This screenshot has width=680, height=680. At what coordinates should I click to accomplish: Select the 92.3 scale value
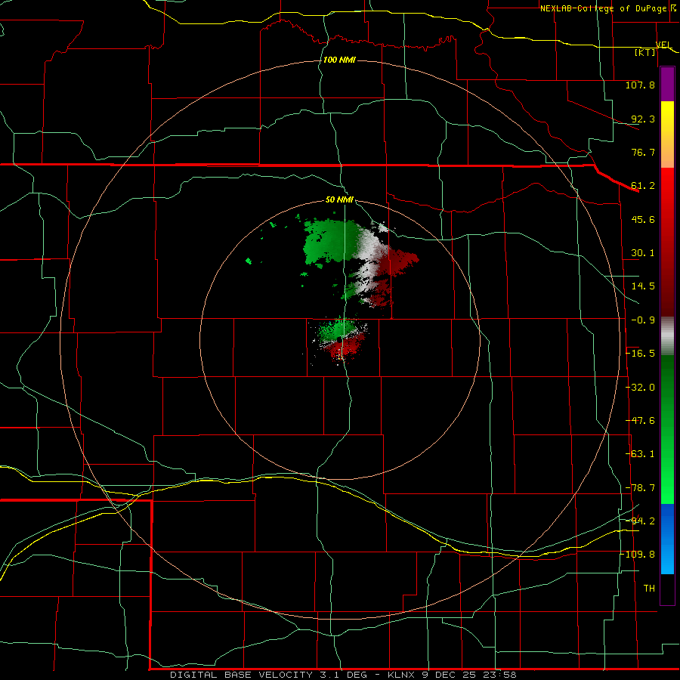643,119
